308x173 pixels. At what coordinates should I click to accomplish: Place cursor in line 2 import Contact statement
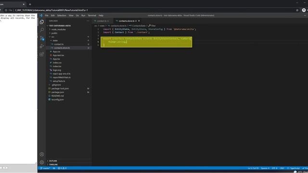pos(126,32)
